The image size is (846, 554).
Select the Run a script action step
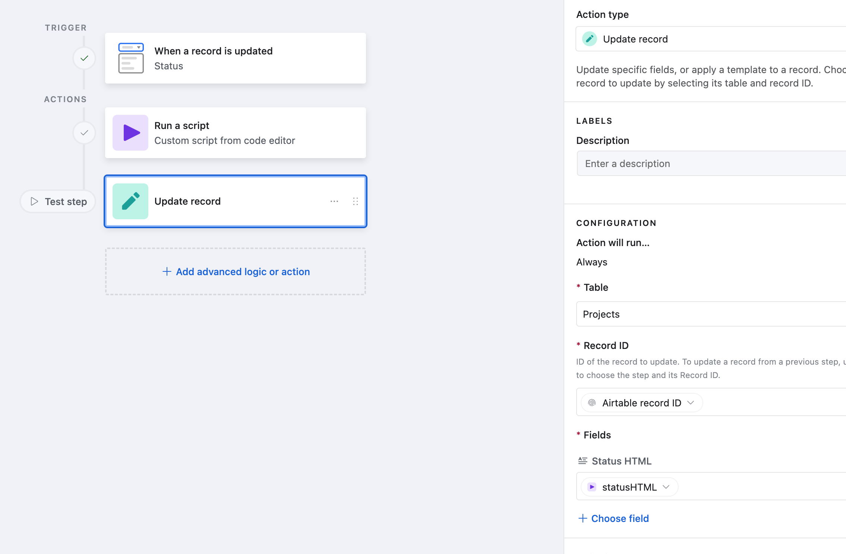(x=236, y=133)
